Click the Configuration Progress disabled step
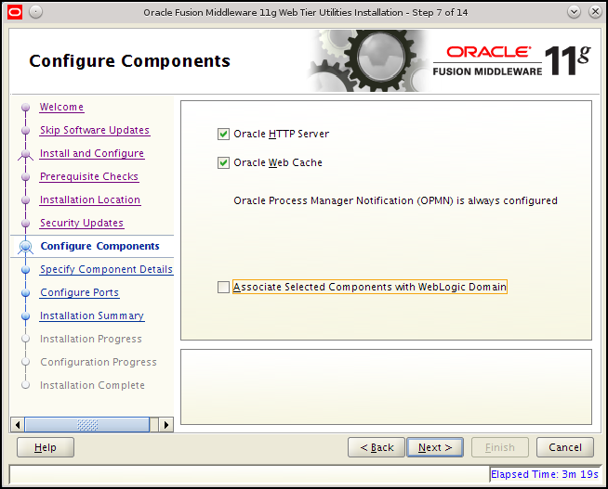Image resolution: width=608 pixels, height=489 pixels. 99,363
